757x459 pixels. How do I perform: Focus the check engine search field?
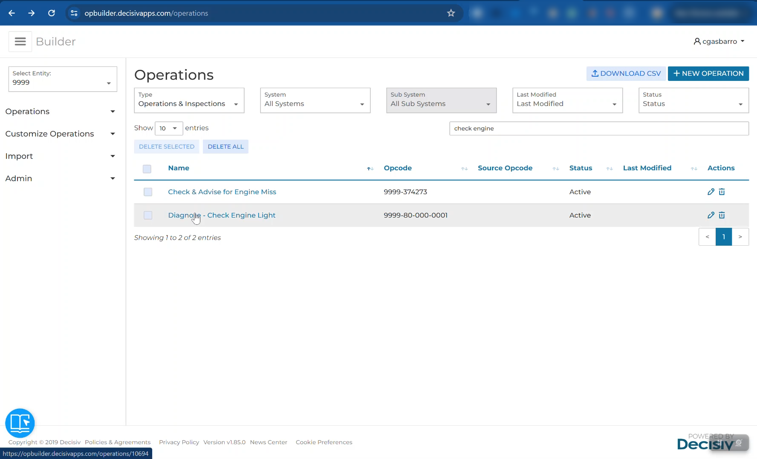[x=599, y=129]
